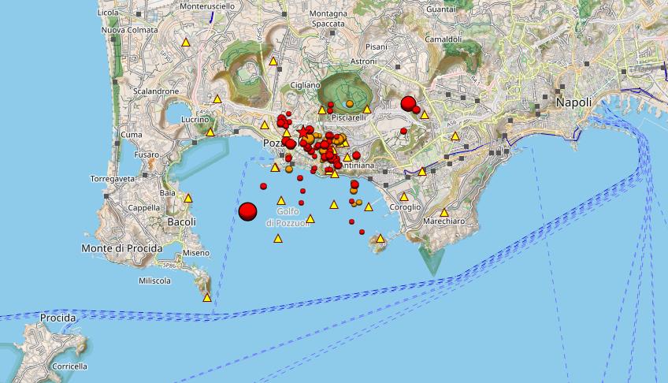Click the yellow triangle below Golfo di Pozzuoli label
Image resolution: width=668 pixels, height=383 pixels.
[277, 239]
